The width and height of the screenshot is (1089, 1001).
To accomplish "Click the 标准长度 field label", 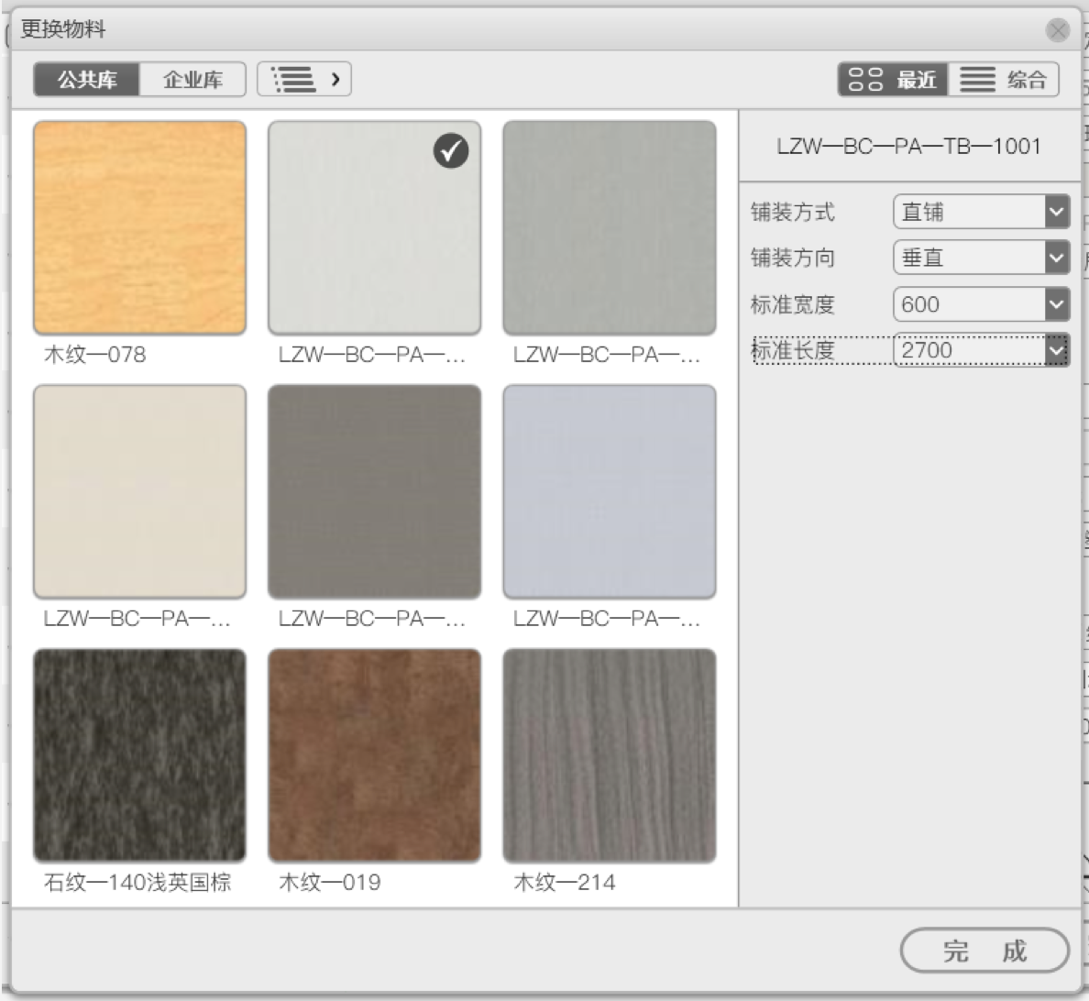I will click(x=792, y=350).
